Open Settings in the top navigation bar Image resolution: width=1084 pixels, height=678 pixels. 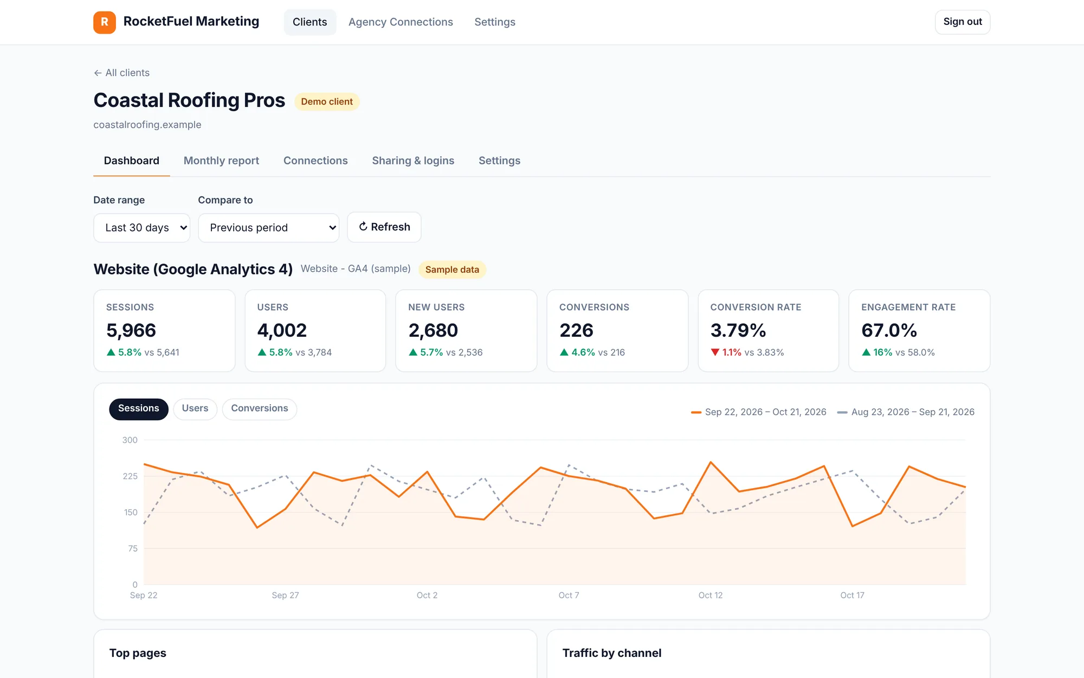(x=495, y=22)
